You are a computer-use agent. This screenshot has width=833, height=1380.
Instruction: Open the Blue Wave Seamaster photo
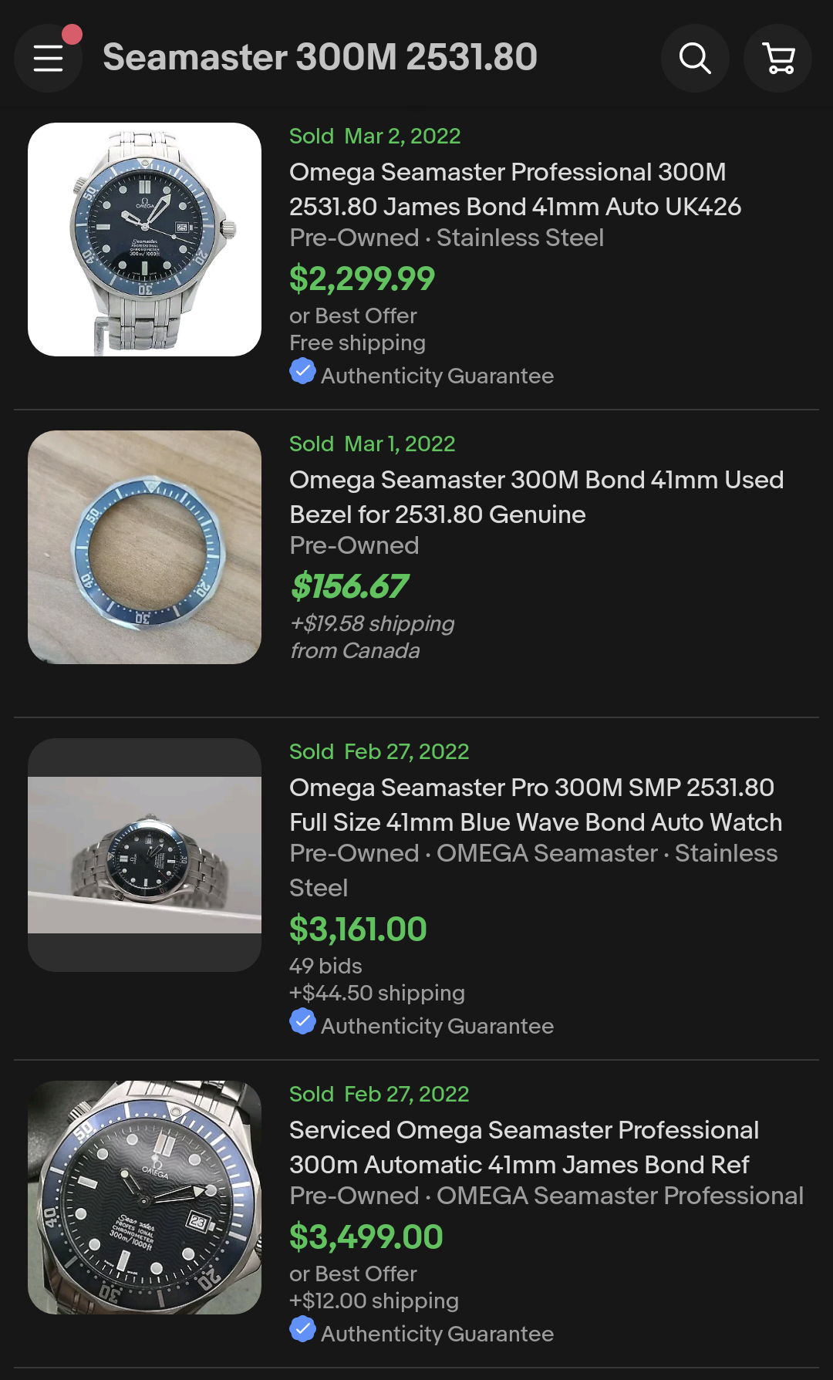[x=144, y=855]
